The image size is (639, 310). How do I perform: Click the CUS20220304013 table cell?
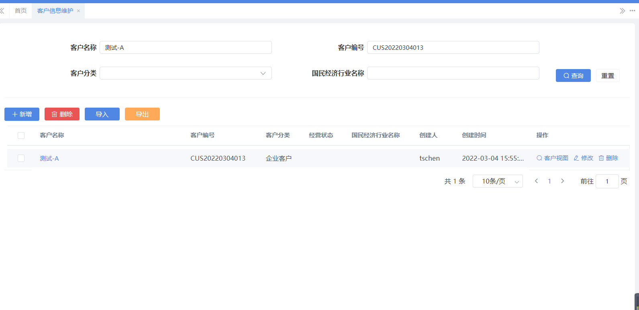point(218,158)
